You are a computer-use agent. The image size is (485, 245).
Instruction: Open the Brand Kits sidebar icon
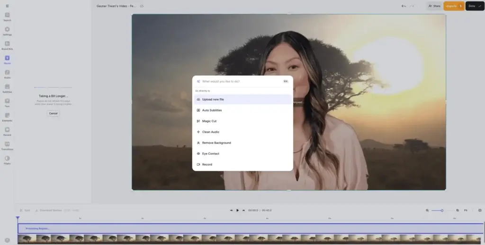7,45
